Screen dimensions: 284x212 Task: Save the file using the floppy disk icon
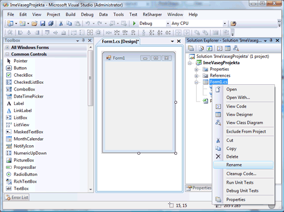pyautogui.click(x=43, y=23)
